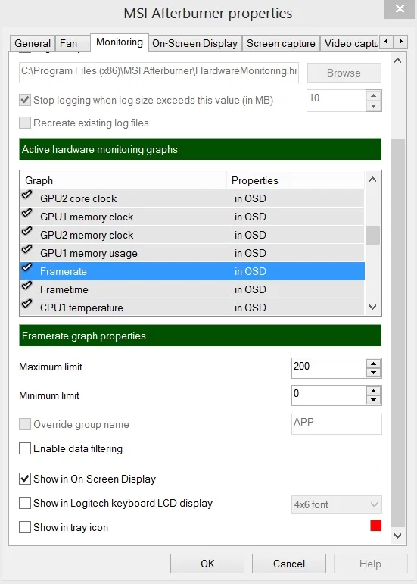This screenshot has width=417, height=584.
Task: Select the GPU1 memory clock row
Action: coord(192,217)
